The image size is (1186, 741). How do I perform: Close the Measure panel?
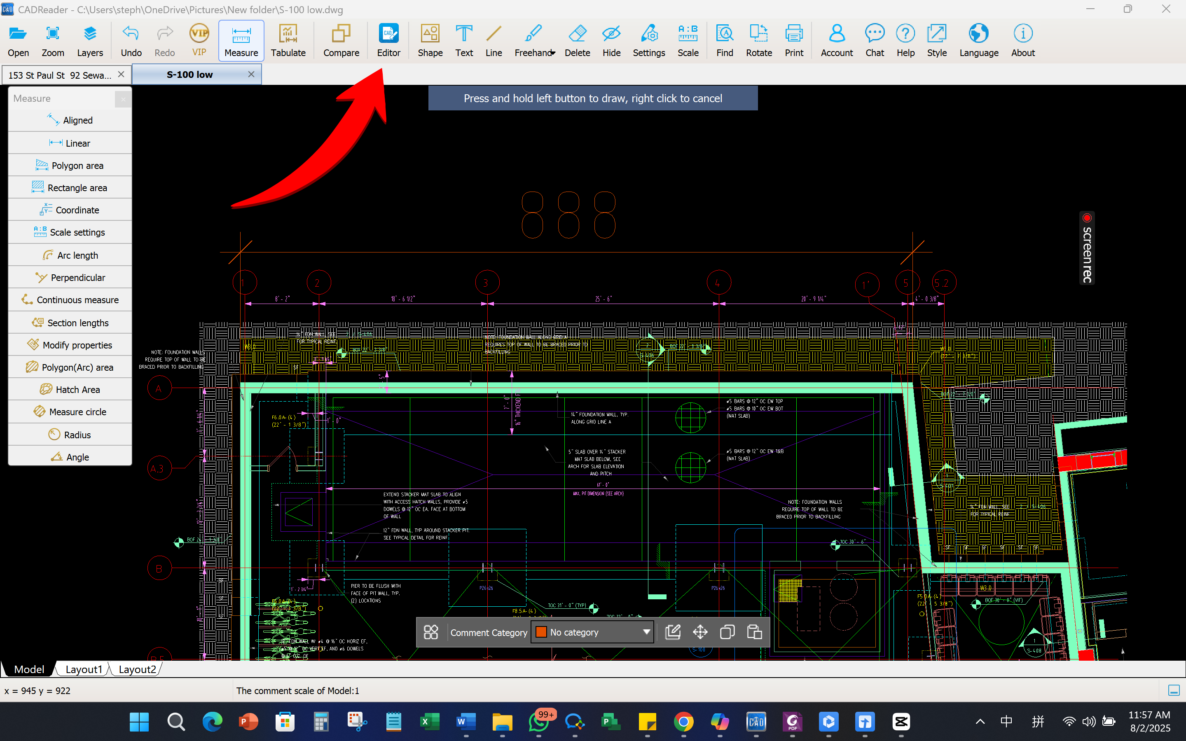point(123,100)
